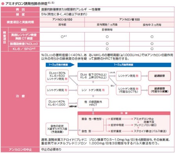Select the 投与開始1ヵ月後 sub-header
The width and height of the screenshot is (176, 153).
pos(107,25)
